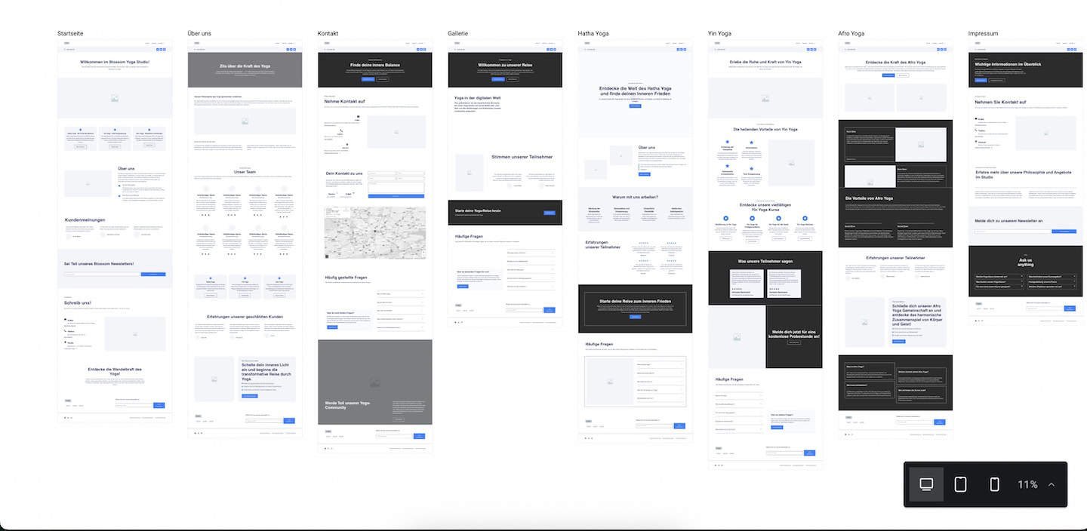Select the Über uns page label
Viewport: 1087px width, 531px height.
pyautogui.click(x=199, y=34)
